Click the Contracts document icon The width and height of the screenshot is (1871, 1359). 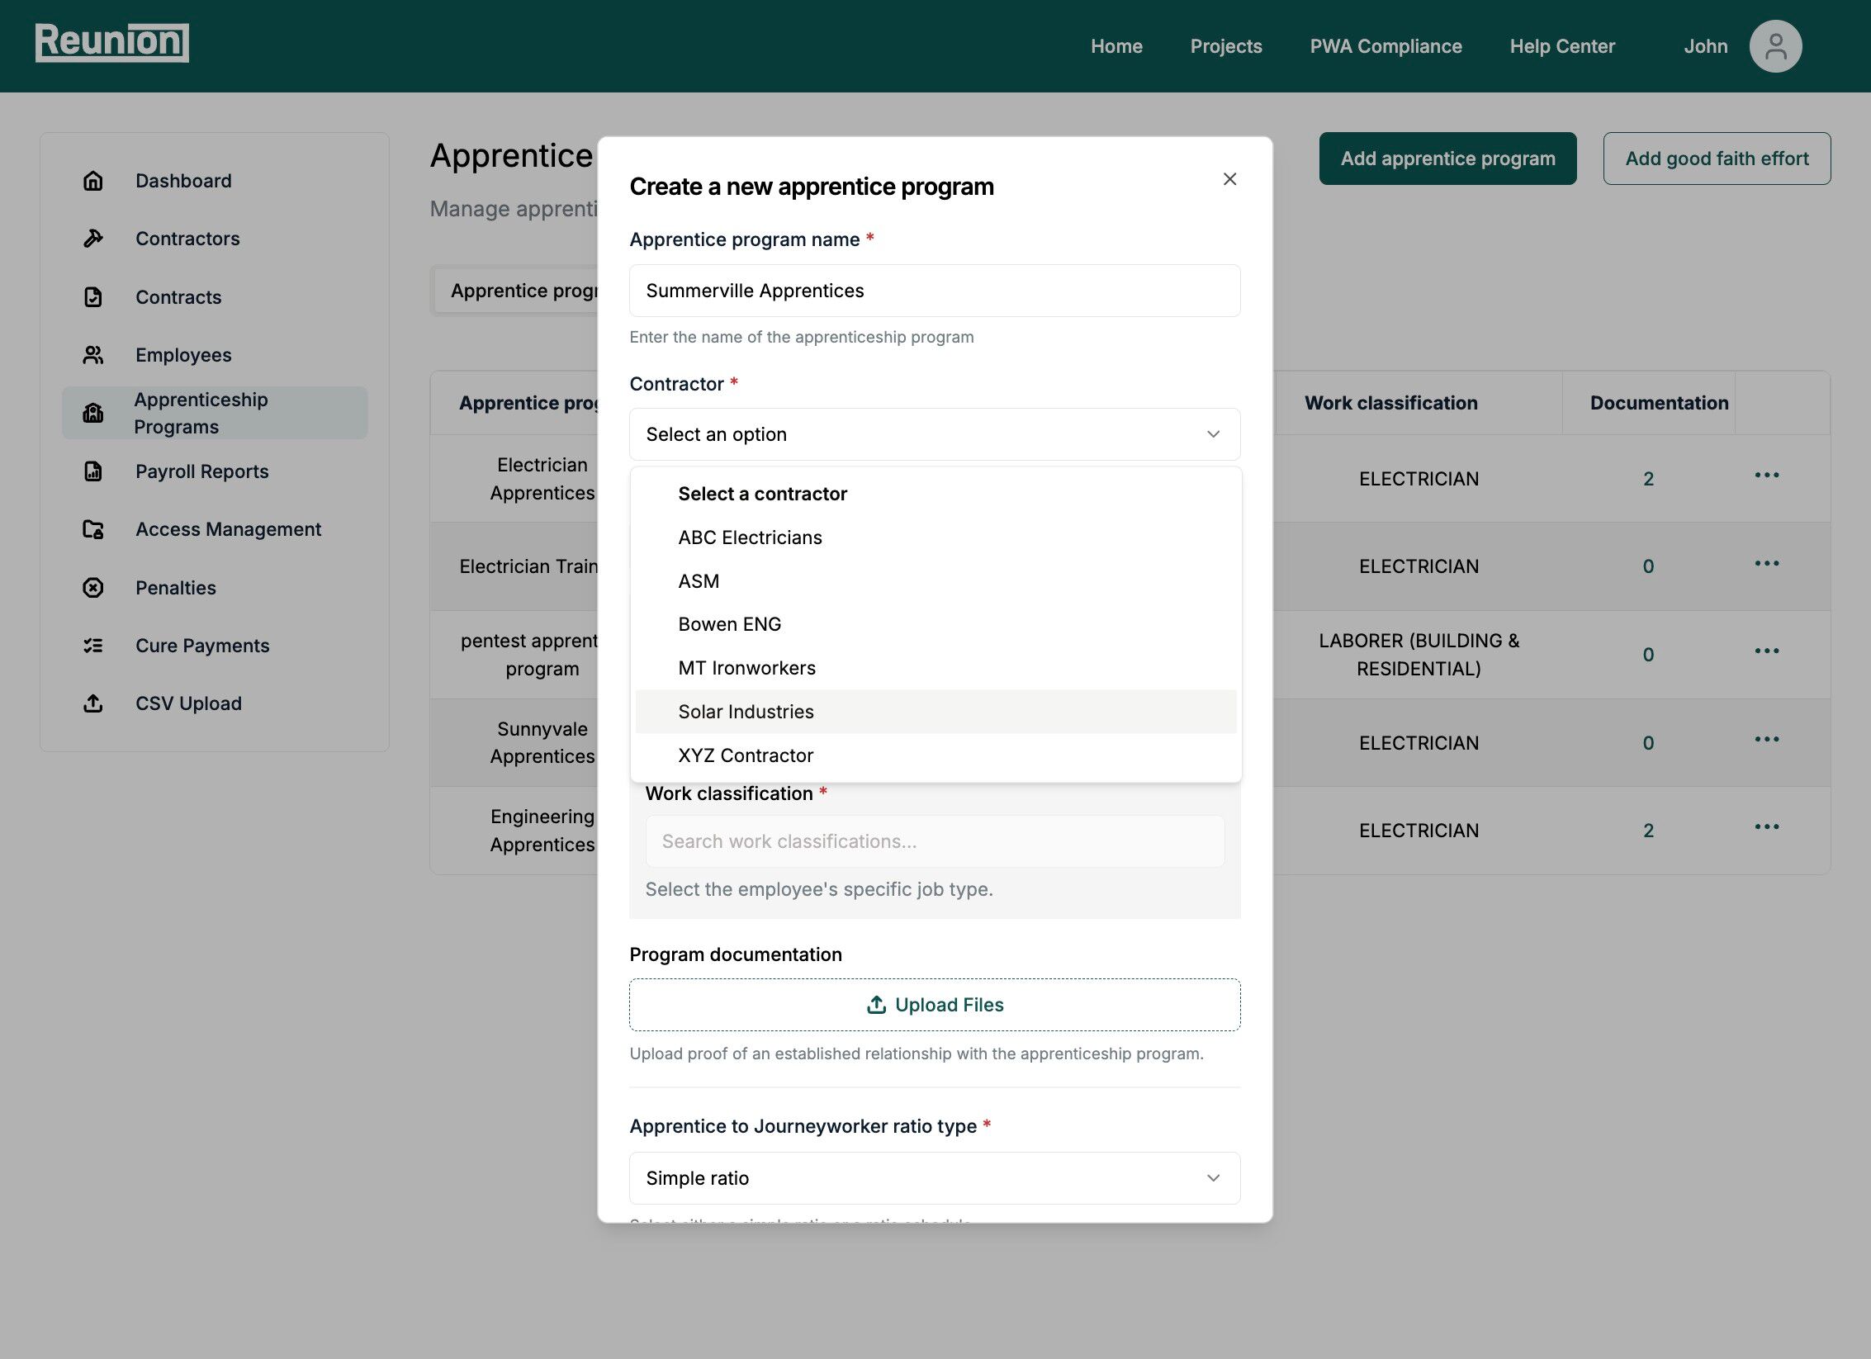tap(93, 297)
